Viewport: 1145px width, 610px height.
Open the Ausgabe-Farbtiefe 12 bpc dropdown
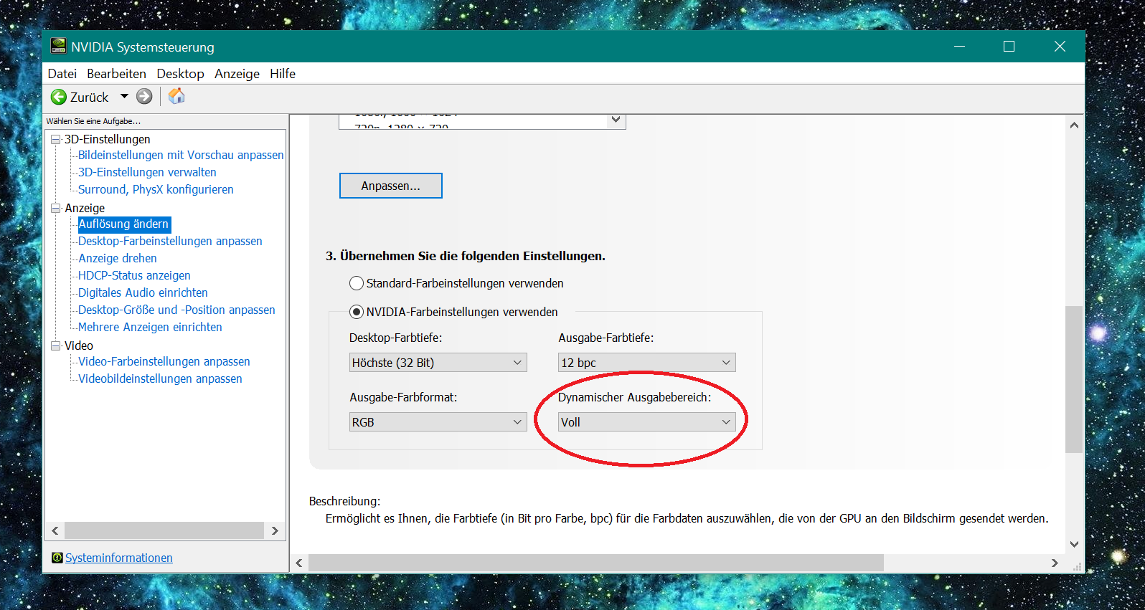[647, 363]
